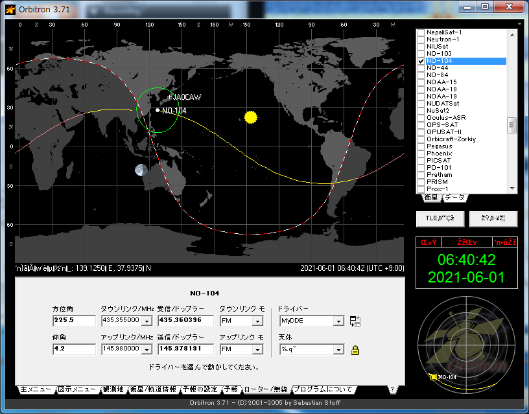Click the button right of TLE button
This screenshot has height=414, width=529.
(493, 218)
